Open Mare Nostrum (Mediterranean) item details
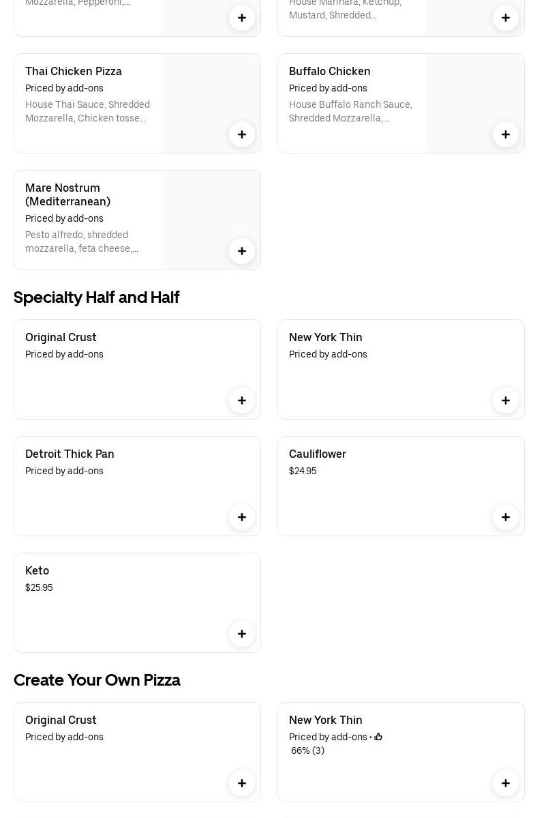The width and height of the screenshot is (548, 818). 67,194
